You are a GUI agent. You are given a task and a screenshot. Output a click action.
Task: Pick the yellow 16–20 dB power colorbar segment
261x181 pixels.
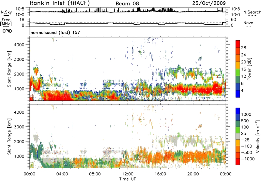[238, 65]
